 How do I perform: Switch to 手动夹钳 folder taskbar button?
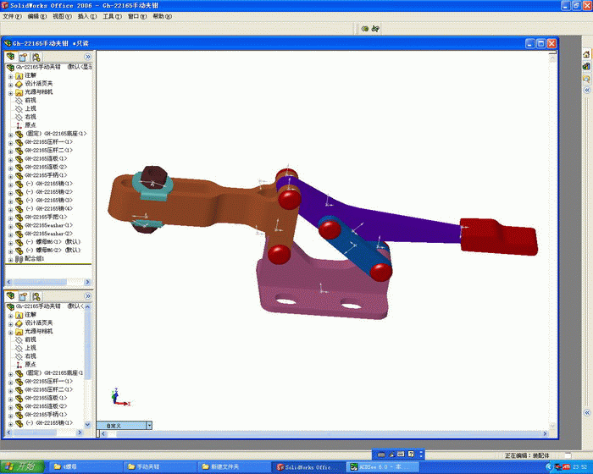coord(159,467)
